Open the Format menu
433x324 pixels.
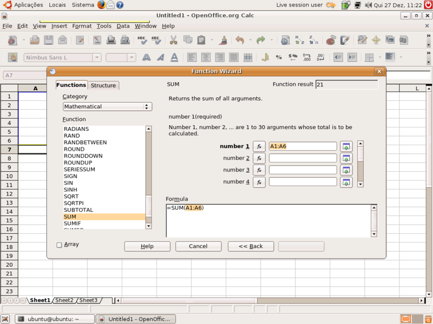click(82, 26)
